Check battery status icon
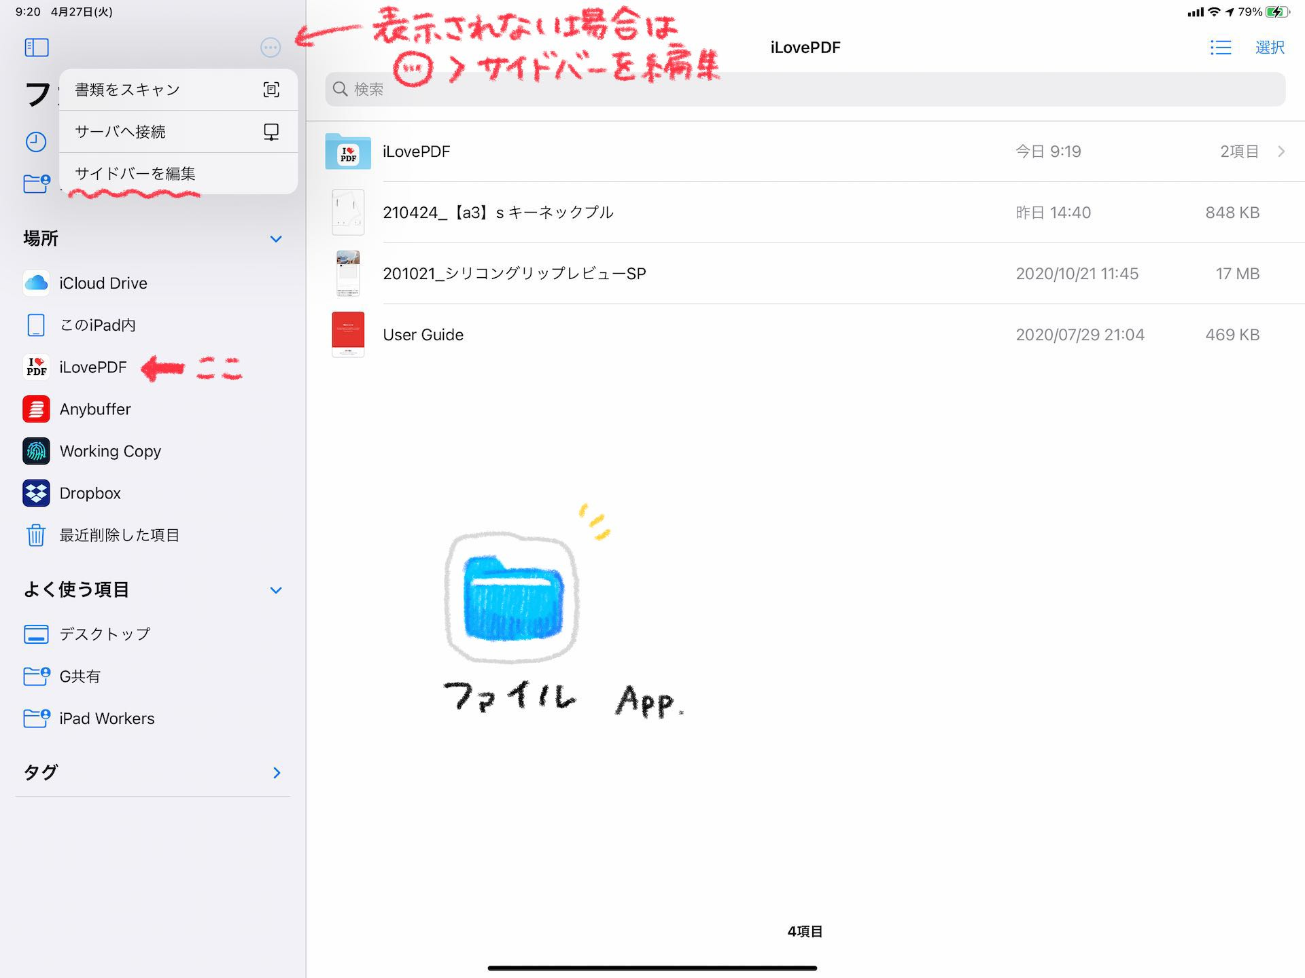Viewport: 1305px width, 978px height. point(1277,12)
